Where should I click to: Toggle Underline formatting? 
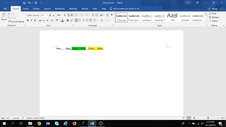tap(35, 20)
